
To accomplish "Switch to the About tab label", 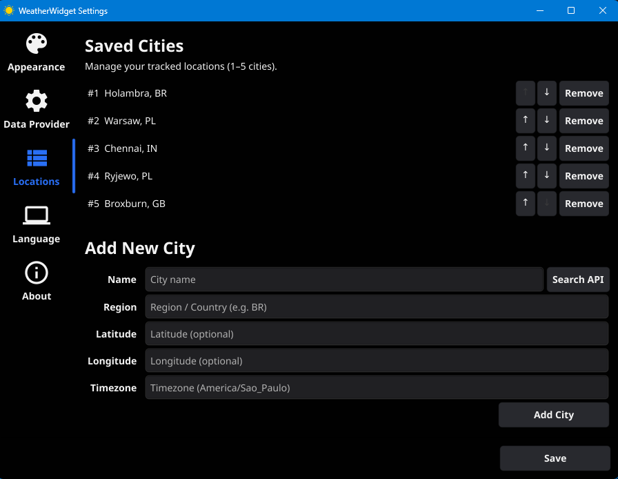I will point(37,296).
